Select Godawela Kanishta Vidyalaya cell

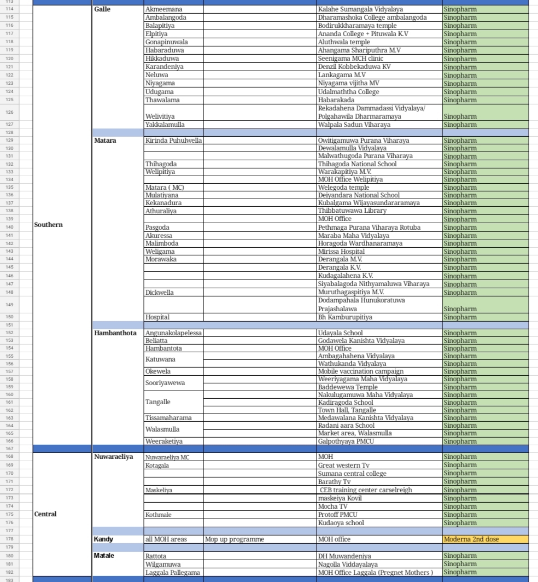(x=379, y=341)
